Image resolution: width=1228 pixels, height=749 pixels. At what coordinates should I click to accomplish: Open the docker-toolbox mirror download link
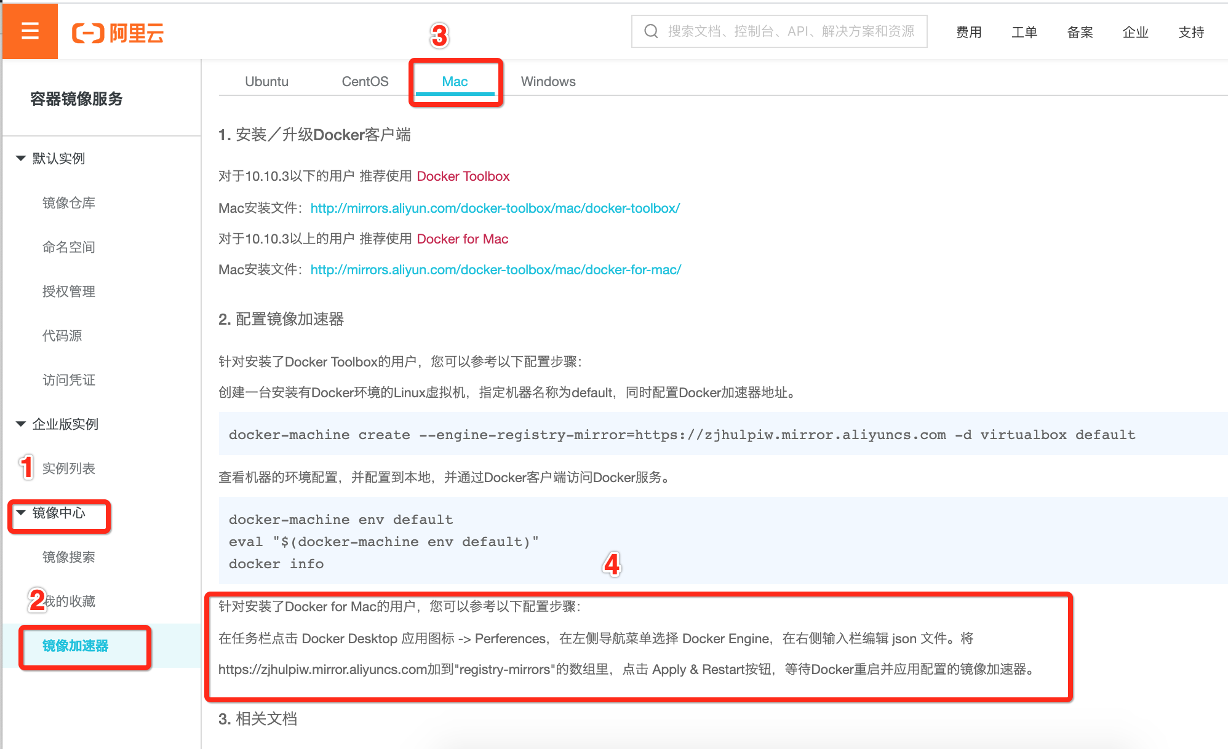495,208
